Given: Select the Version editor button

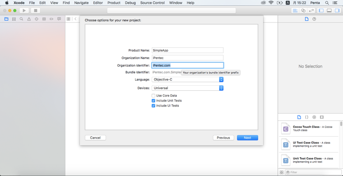Looking at the screenshot, I should coord(311,10).
